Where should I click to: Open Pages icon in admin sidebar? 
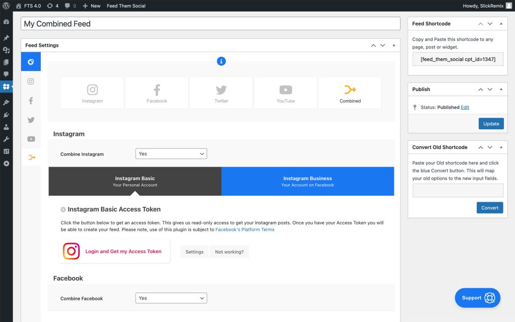point(6,62)
